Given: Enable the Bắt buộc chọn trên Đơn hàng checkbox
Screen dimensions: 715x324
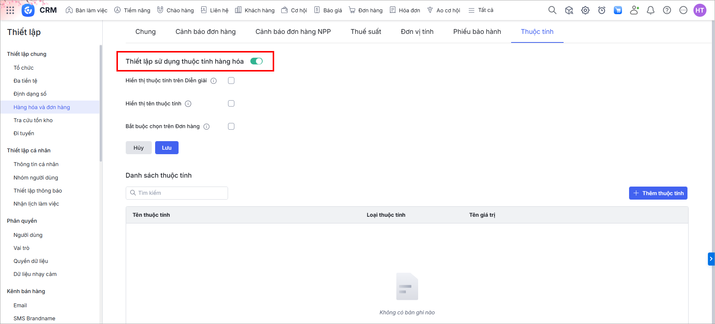Looking at the screenshot, I should (231, 126).
